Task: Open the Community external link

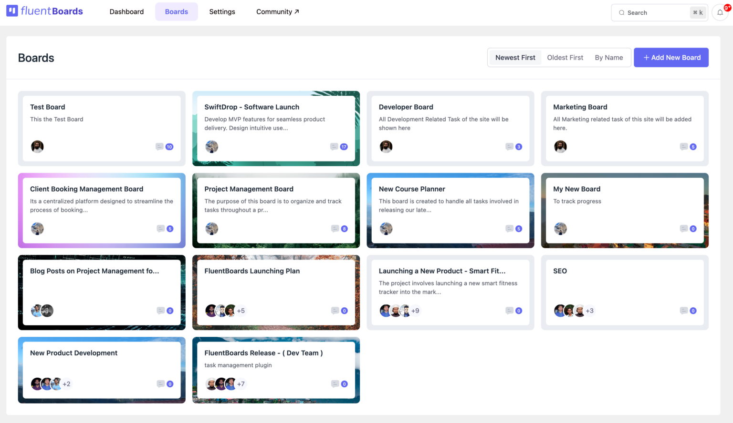Action: [x=277, y=11]
